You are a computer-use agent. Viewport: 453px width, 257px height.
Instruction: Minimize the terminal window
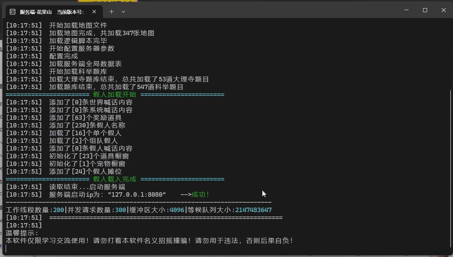coord(406,10)
